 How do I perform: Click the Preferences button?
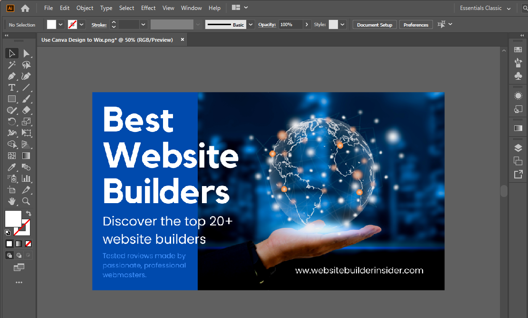tap(416, 25)
